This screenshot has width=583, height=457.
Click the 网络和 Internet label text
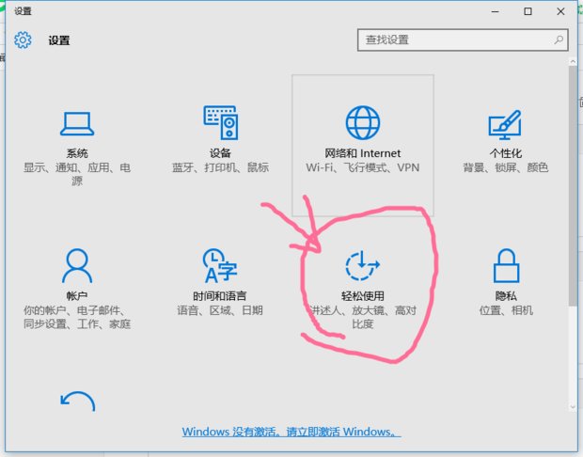363,153
